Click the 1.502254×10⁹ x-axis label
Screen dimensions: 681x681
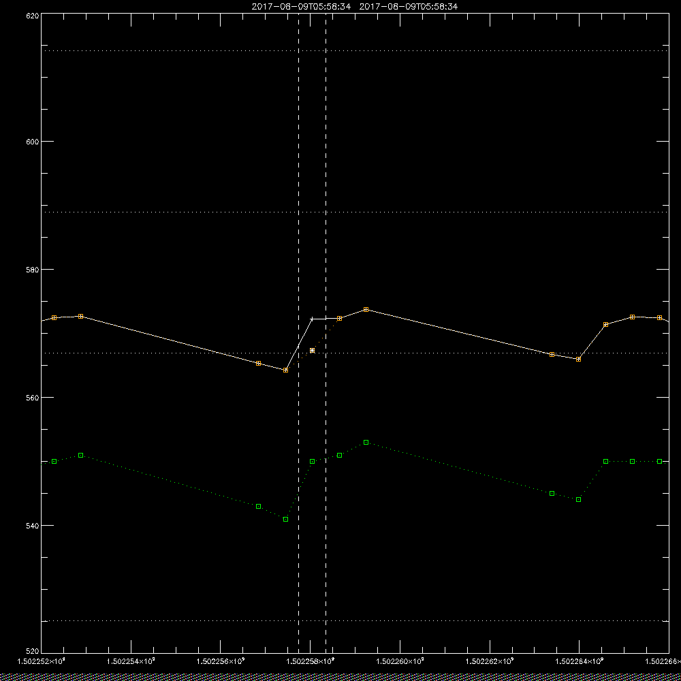pyautogui.click(x=131, y=661)
